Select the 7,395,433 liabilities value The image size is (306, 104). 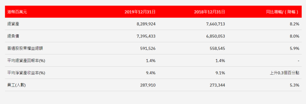[146, 36]
